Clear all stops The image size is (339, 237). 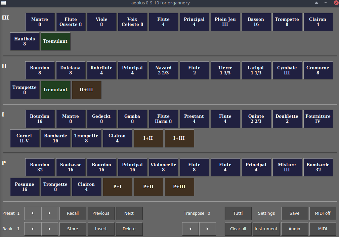tap(238, 229)
